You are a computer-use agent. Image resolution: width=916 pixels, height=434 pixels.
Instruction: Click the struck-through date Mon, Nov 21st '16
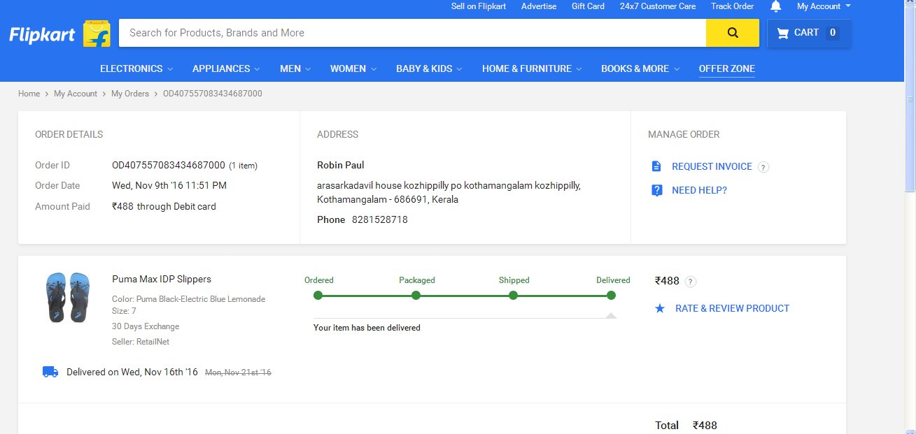238,372
